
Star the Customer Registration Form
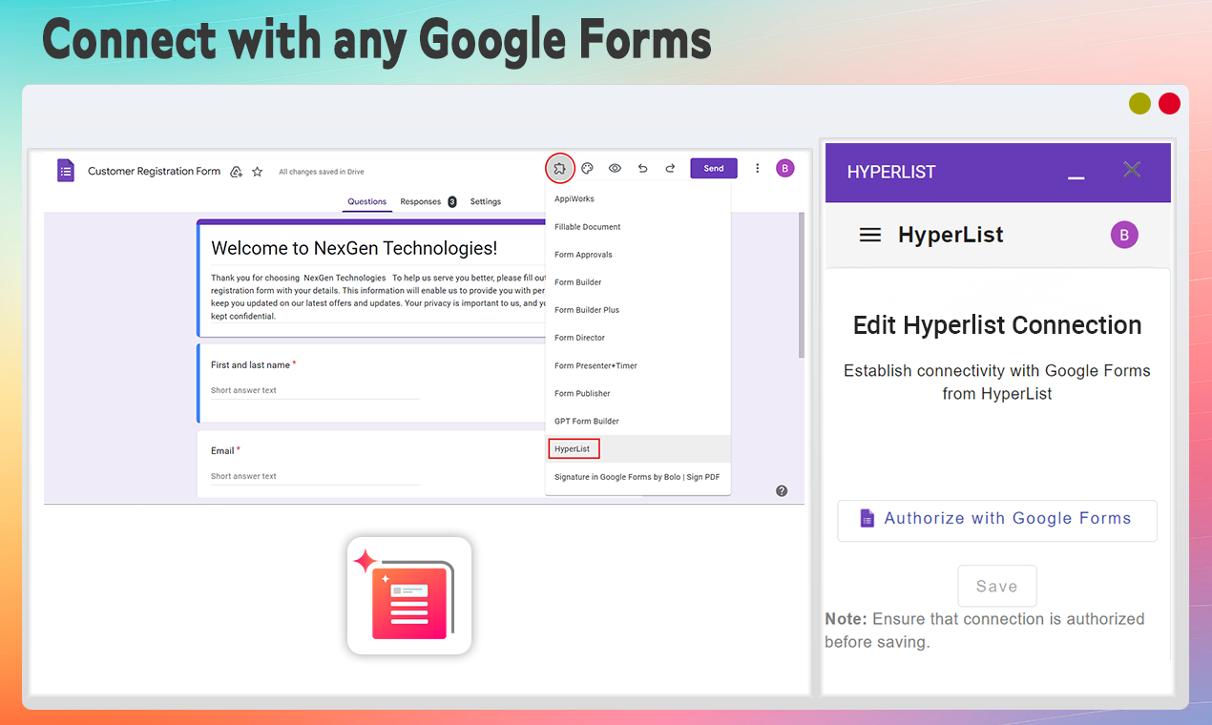pyautogui.click(x=258, y=172)
